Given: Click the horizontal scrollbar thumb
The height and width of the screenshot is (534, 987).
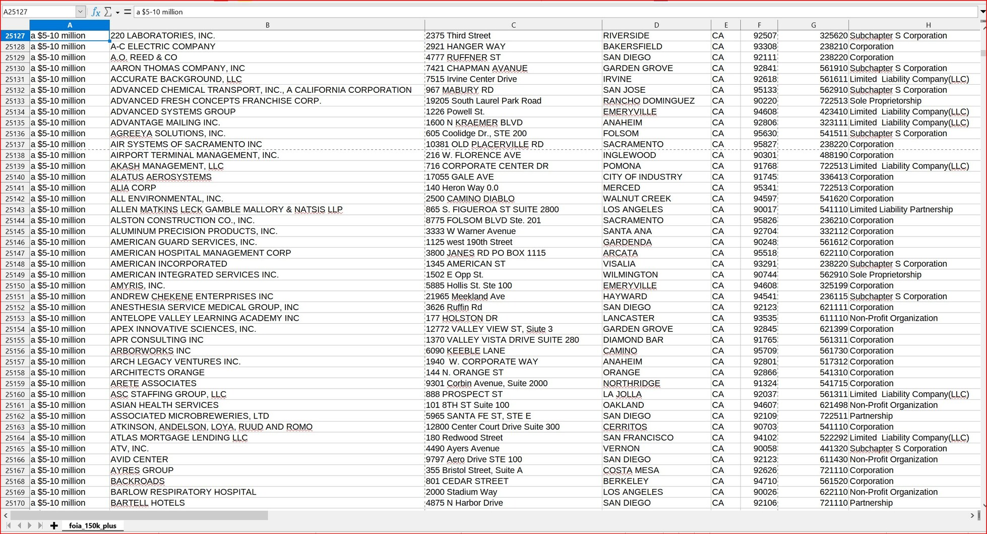Looking at the screenshot, I should [x=139, y=515].
